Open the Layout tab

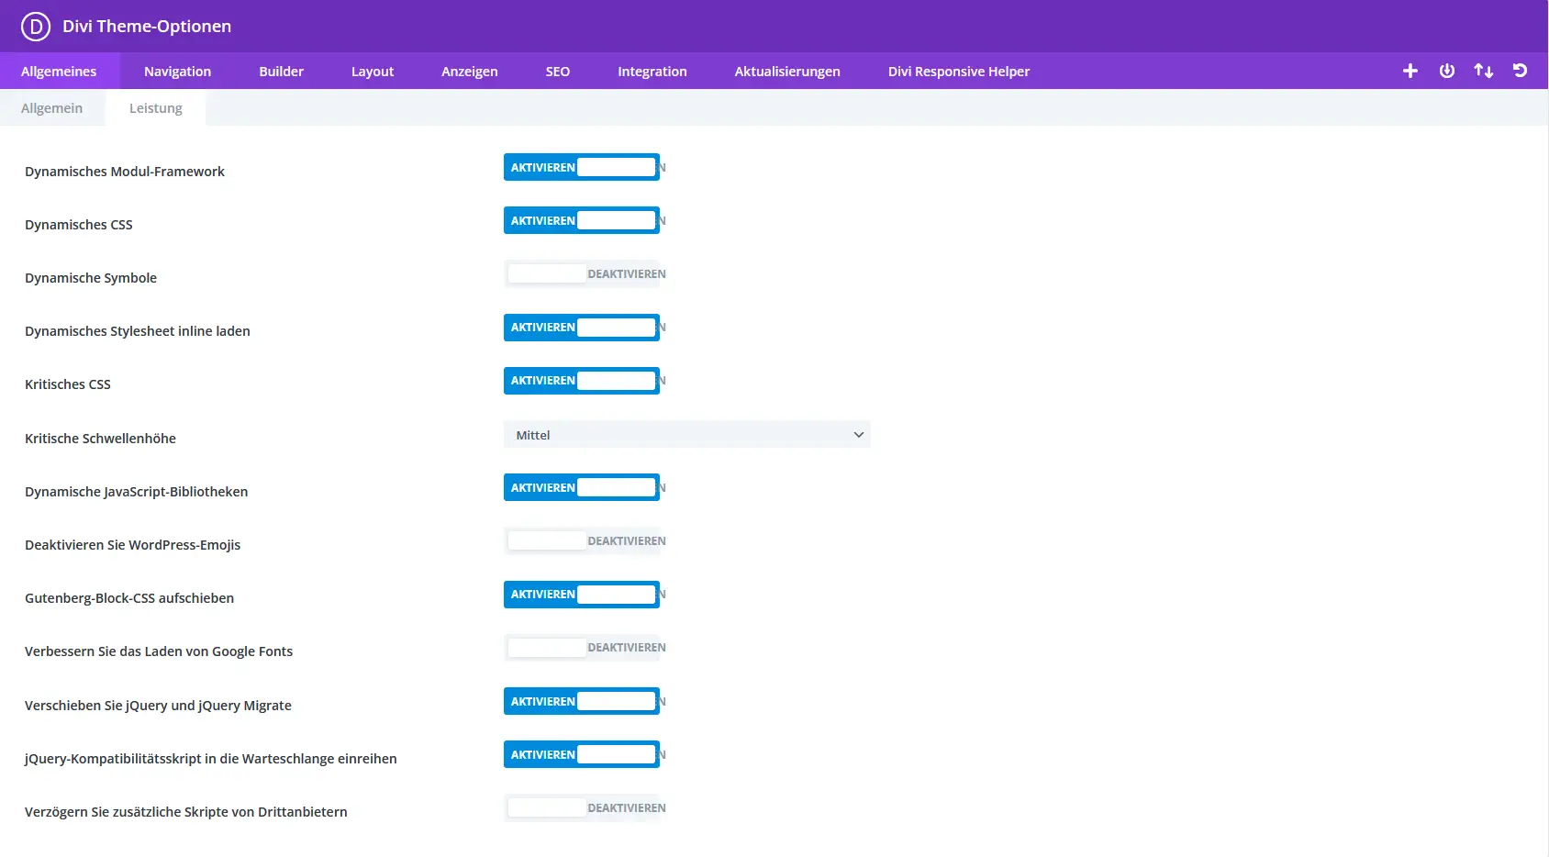pos(373,71)
